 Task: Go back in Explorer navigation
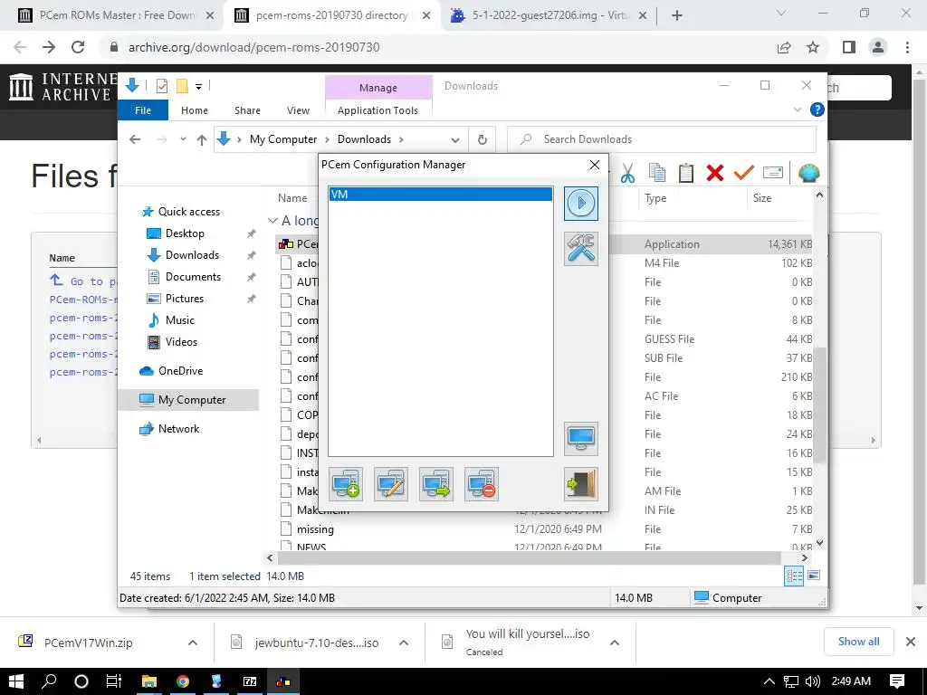click(x=135, y=139)
